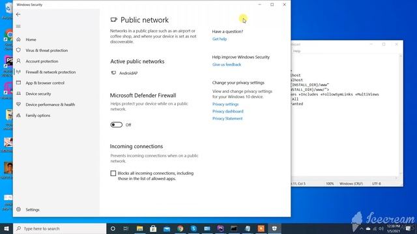Open Task View on the taskbar
The width and height of the screenshot is (417, 234).
point(126,228)
